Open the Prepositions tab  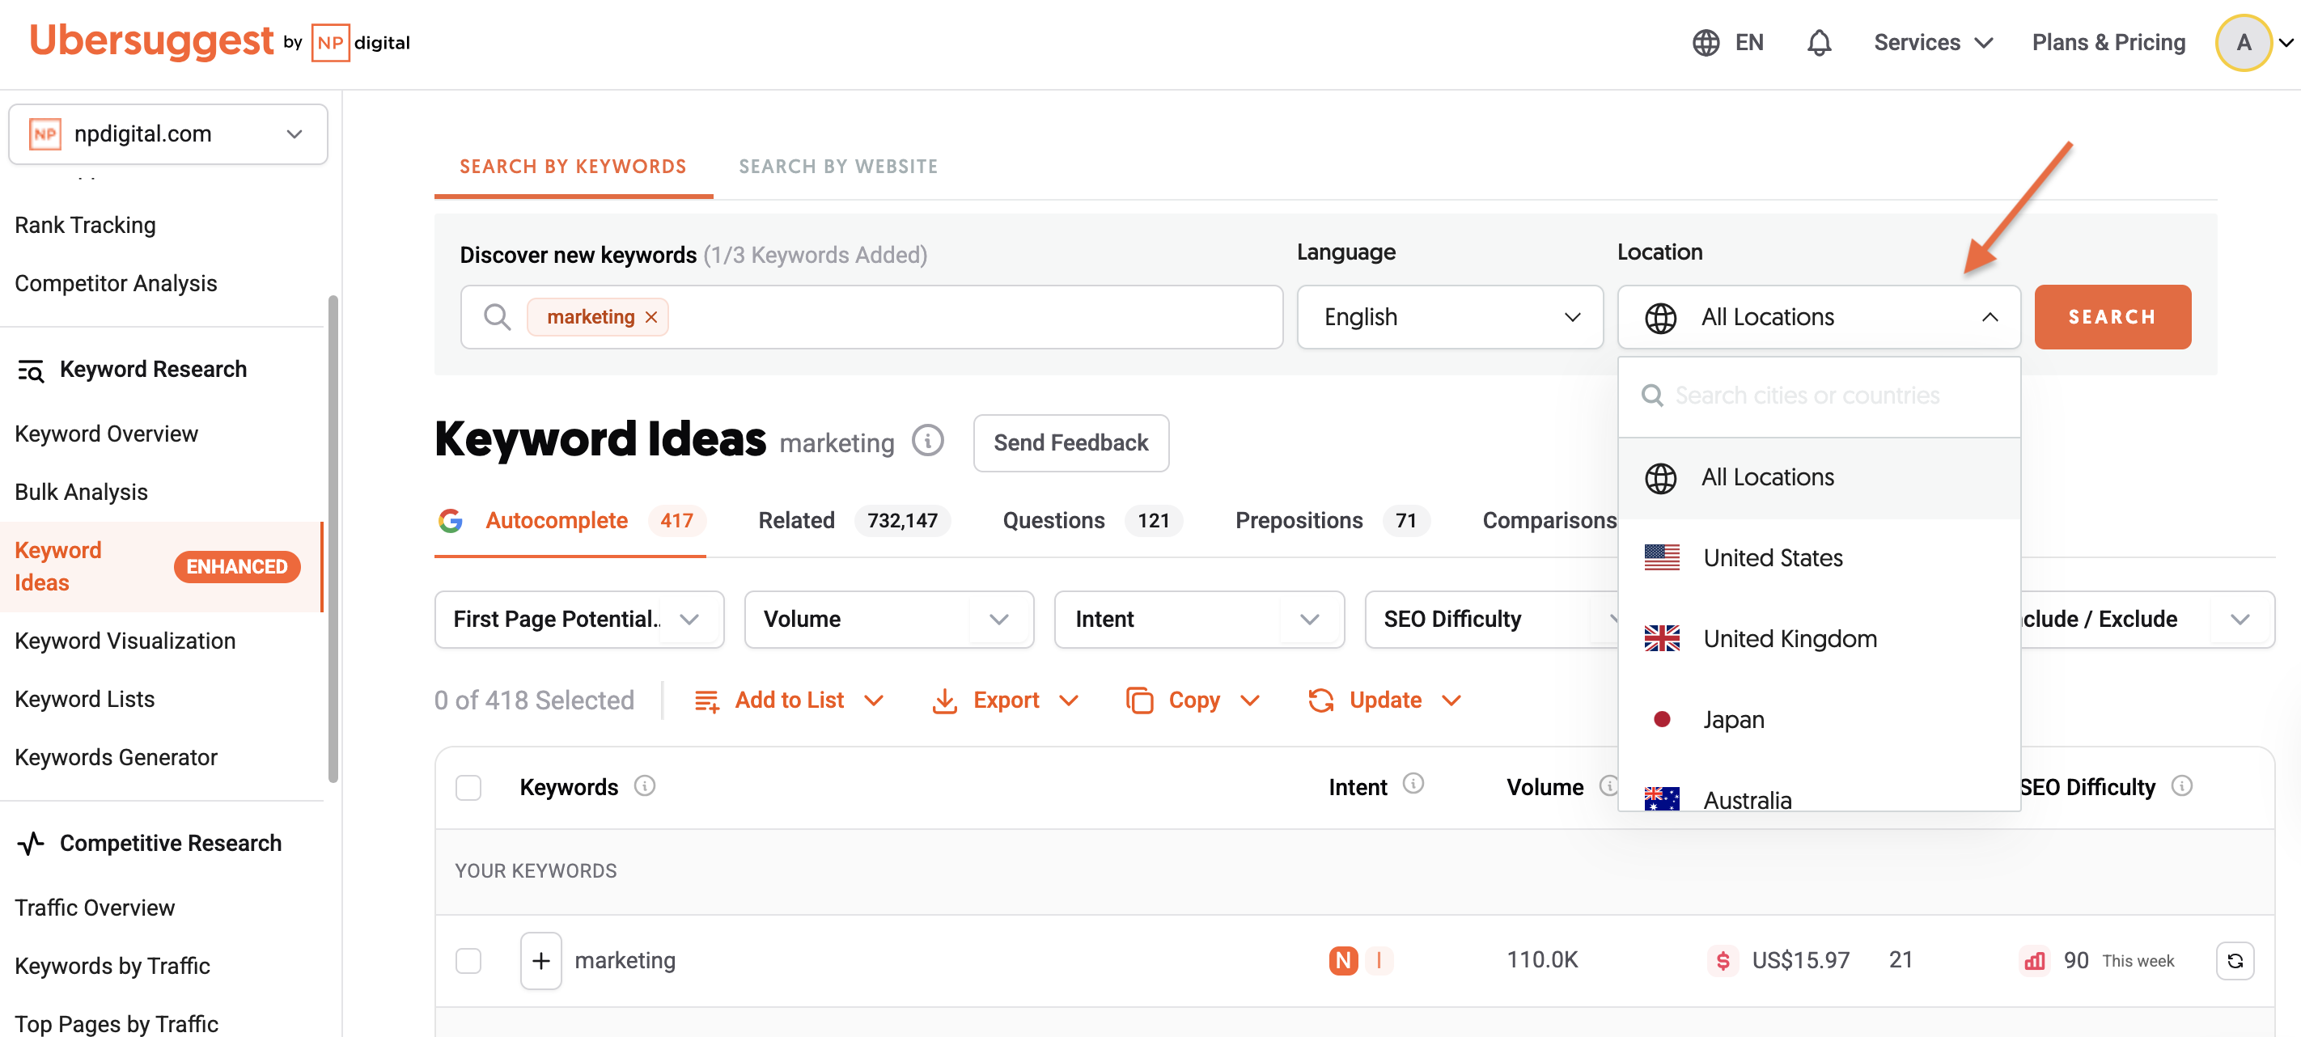pyautogui.click(x=1332, y=521)
